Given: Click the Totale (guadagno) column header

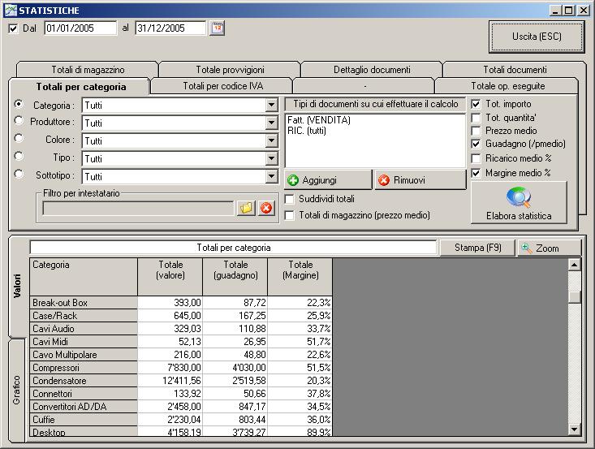Looking at the screenshot, I should coord(235,277).
